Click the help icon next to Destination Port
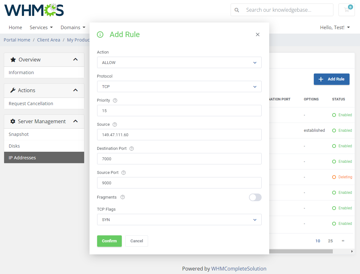The image size is (360, 274). [132, 148]
